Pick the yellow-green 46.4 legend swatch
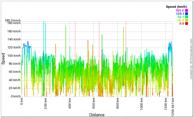This screenshot has height=118, width=194. [186, 20]
